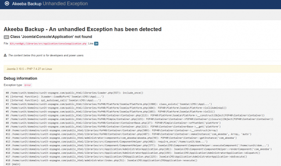Select the ConsoleApplication.php file path code

coord(48,43)
